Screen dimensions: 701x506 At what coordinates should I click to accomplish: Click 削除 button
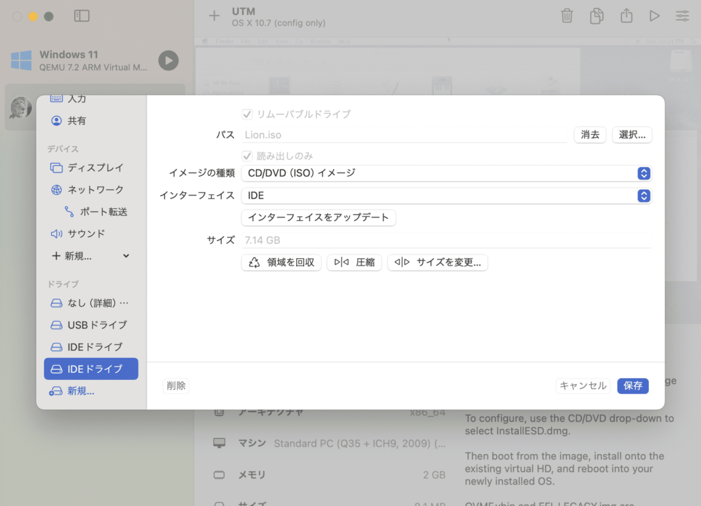(176, 385)
